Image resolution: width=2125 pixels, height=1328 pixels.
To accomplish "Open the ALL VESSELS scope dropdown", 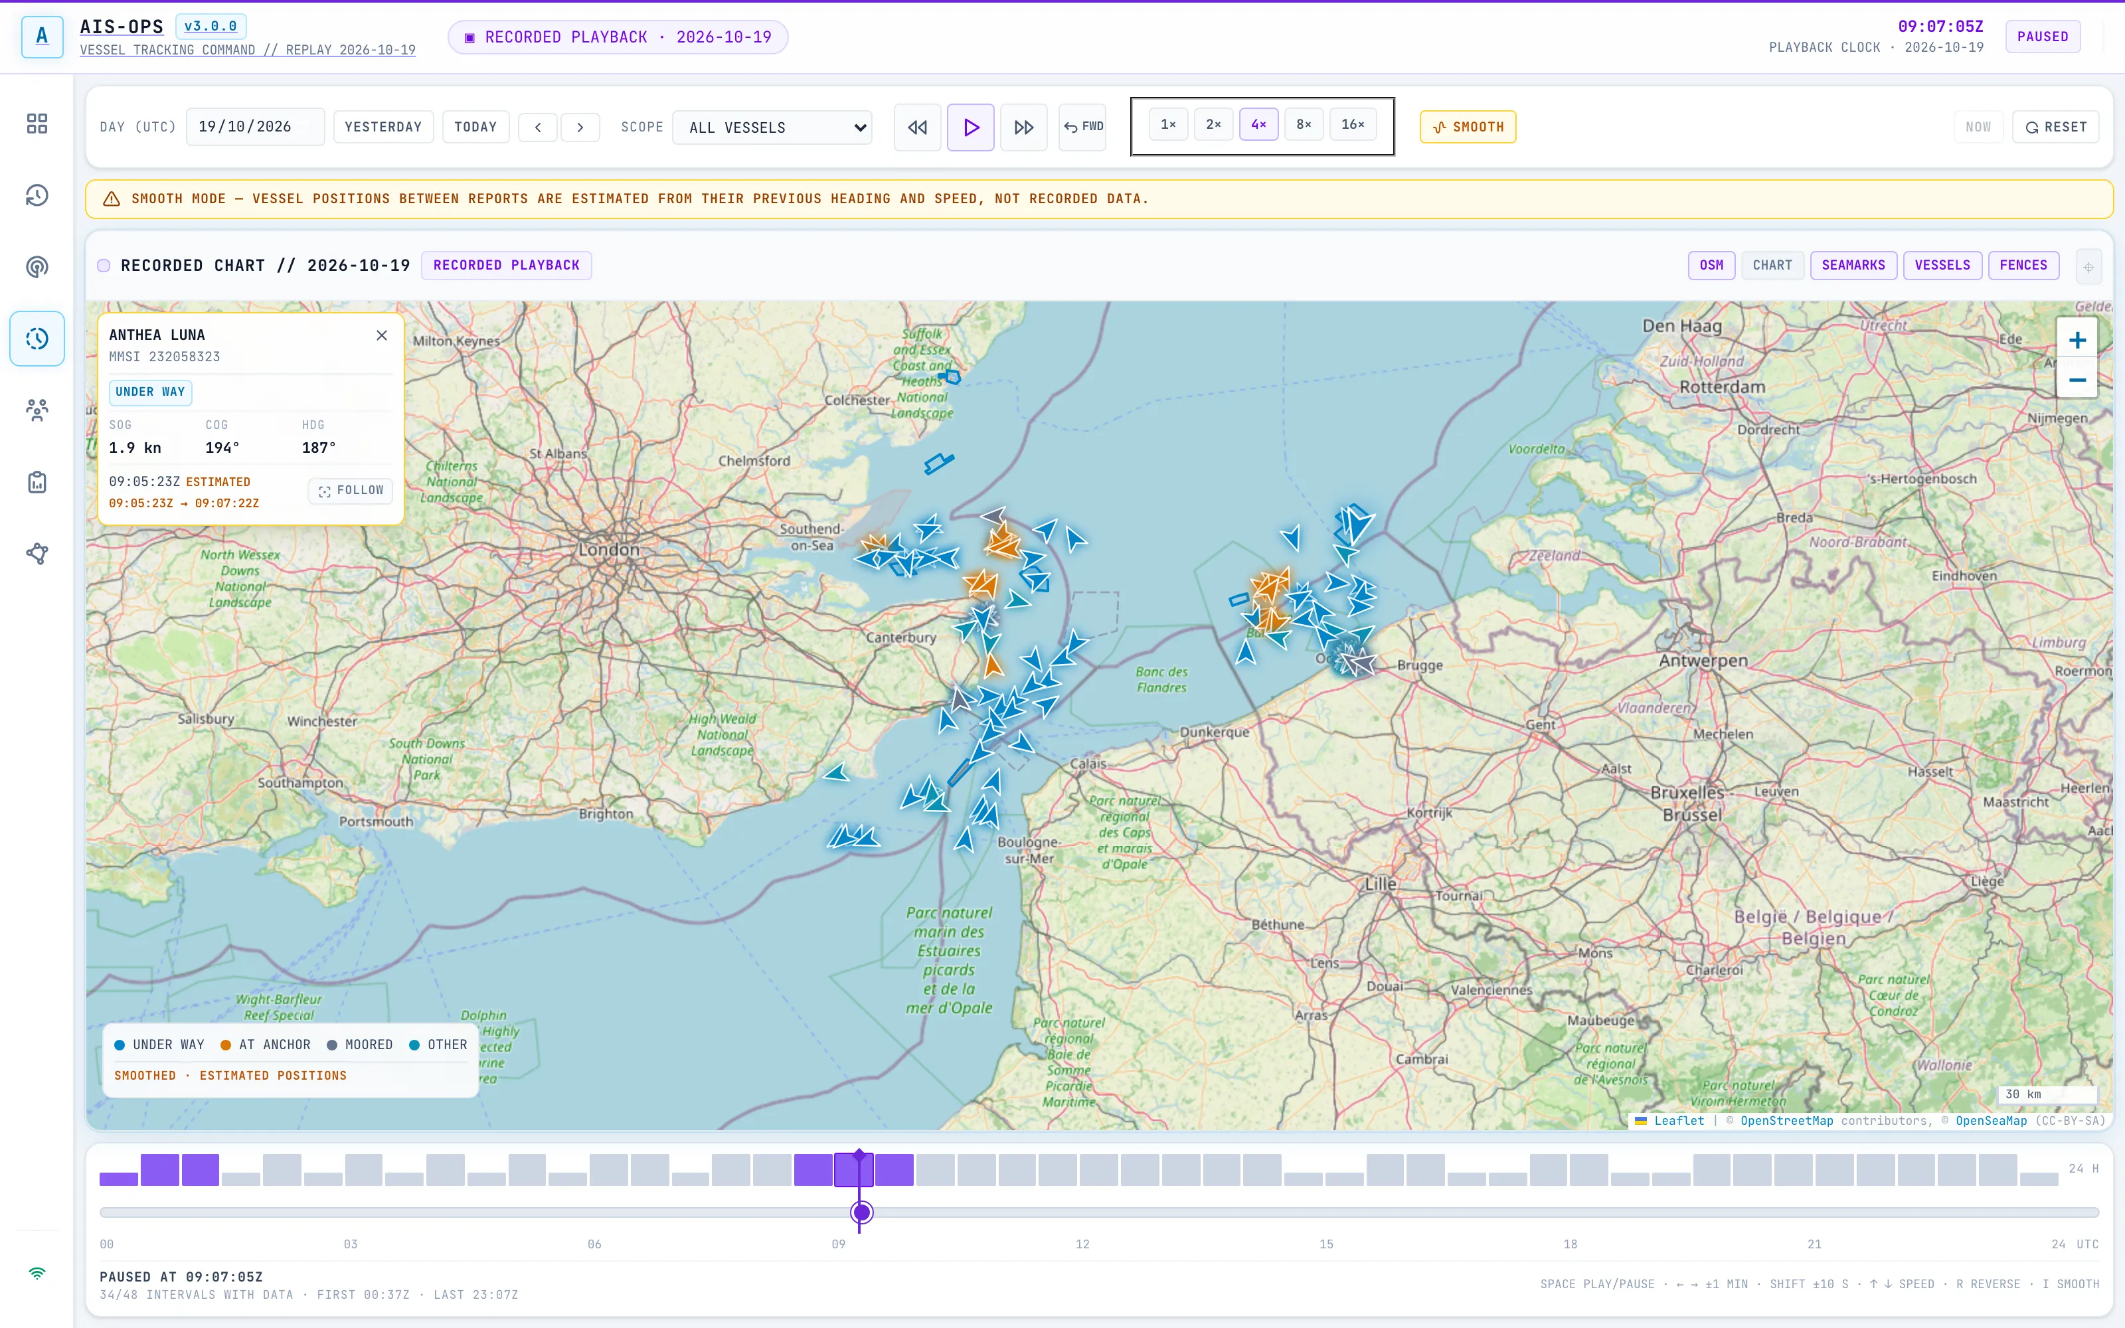I will pos(772,128).
